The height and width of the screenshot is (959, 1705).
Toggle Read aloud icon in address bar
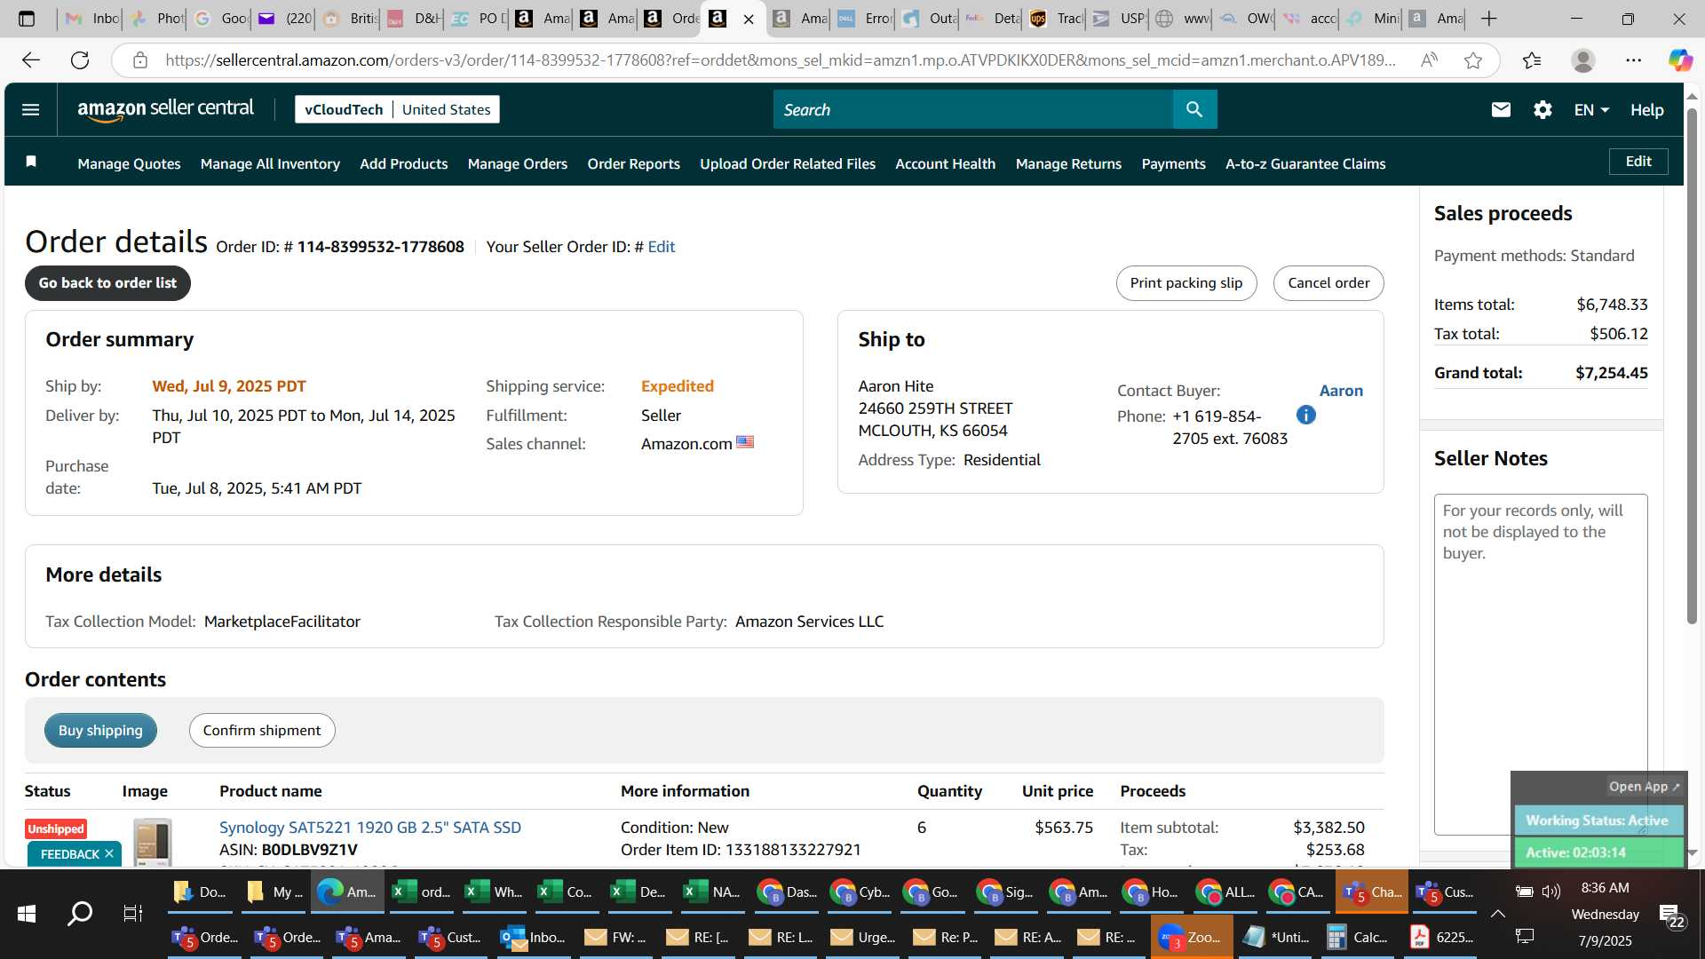coord(1429,60)
